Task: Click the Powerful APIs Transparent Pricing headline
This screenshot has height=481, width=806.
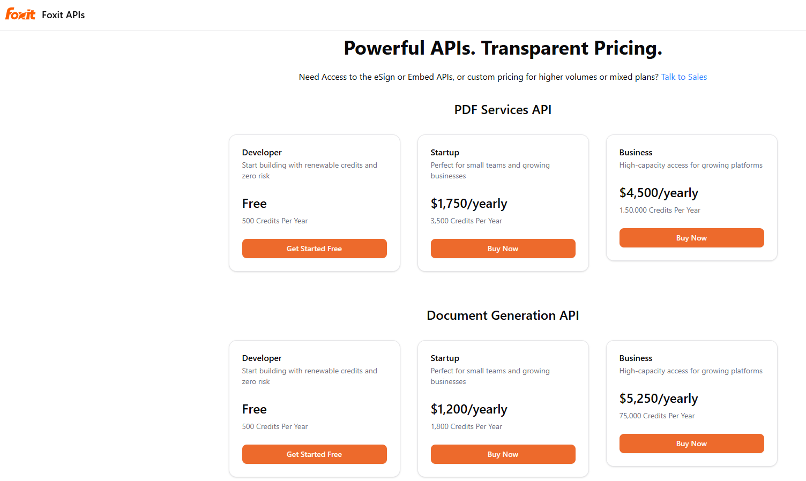Action: point(503,48)
